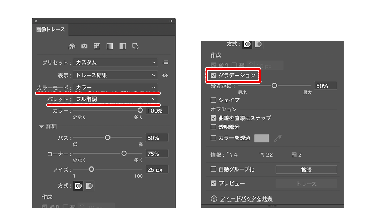
Task: Select the 画像トレース panel tab
Action: pos(50,29)
